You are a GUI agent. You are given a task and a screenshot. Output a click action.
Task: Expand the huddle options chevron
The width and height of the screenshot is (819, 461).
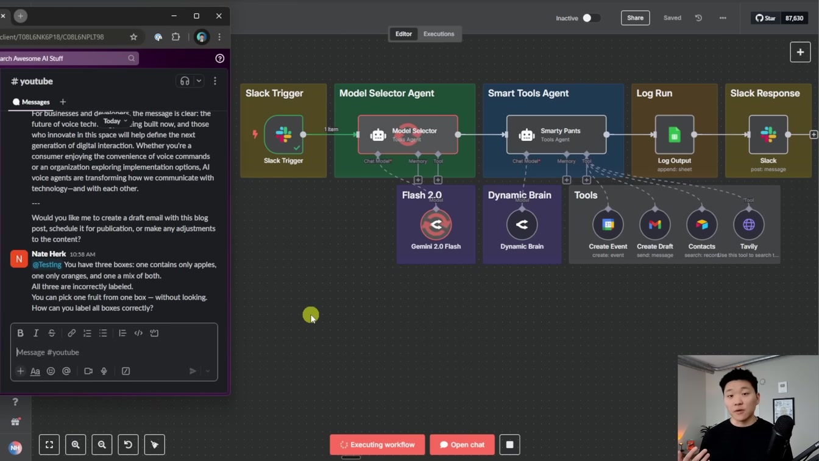pos(199,81)
